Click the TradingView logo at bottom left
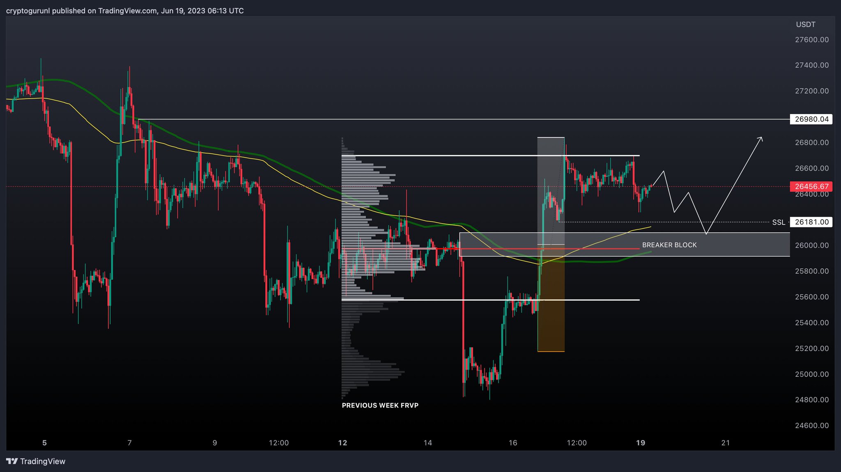This screenshot has width=841, height=472. (x=36, y=461)
